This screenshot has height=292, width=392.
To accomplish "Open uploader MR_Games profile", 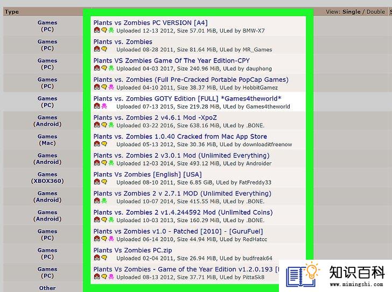I will [257, 49].
